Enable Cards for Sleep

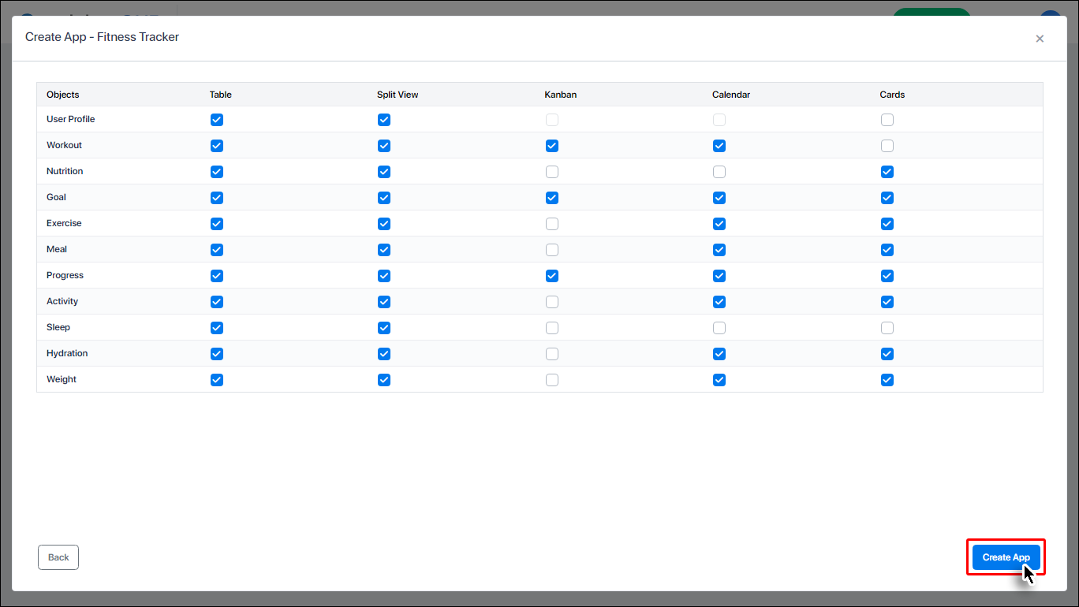[887, 328]
